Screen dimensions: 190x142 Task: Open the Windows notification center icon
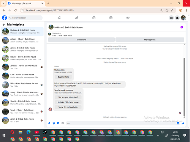coord(185,136)
